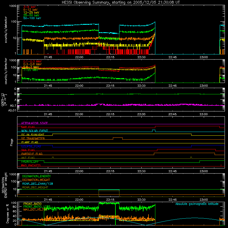
Task: Select the yellow 12-25 keV legend label
Action: pyautogui.click(x=31, y=13)
